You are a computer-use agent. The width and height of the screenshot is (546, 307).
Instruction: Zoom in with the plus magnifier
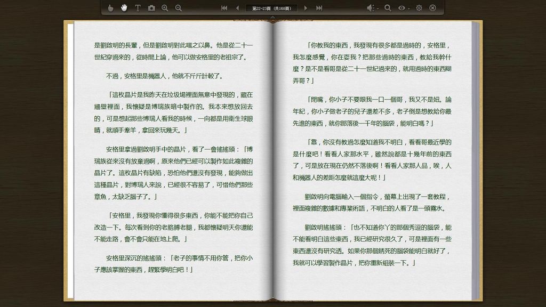(165, 8)
